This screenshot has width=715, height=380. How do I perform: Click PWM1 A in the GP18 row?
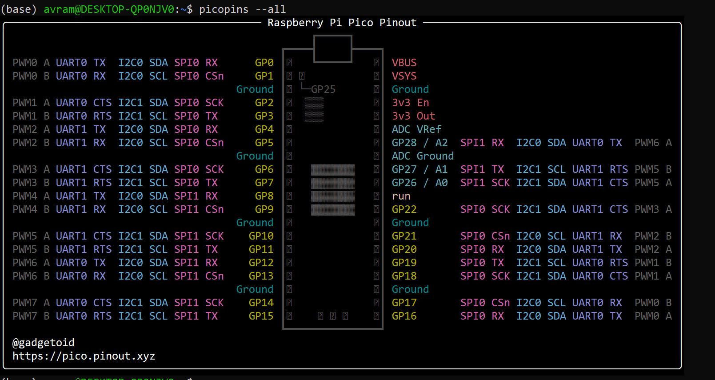(653, 276)
